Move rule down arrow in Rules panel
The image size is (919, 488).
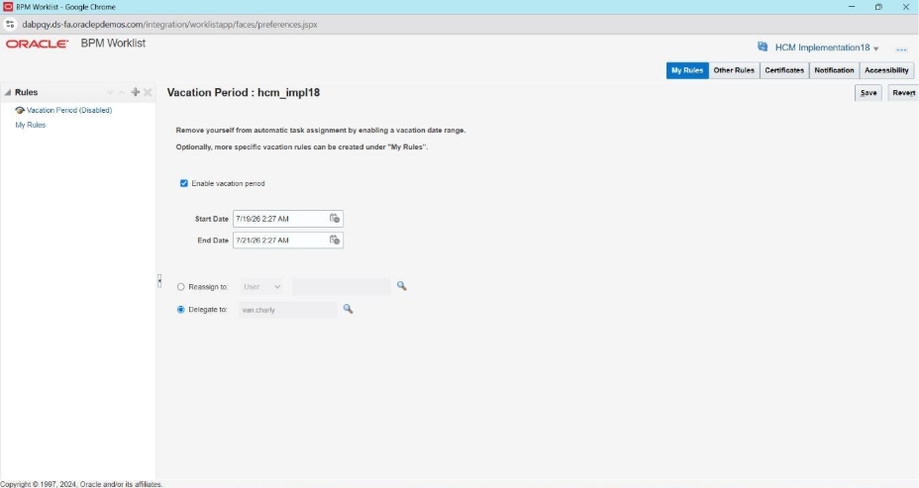[110, 93]
